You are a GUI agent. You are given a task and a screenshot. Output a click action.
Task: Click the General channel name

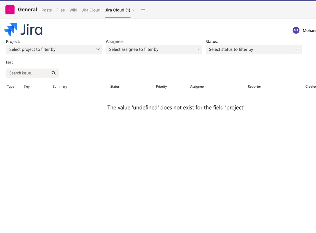[27, 9]
